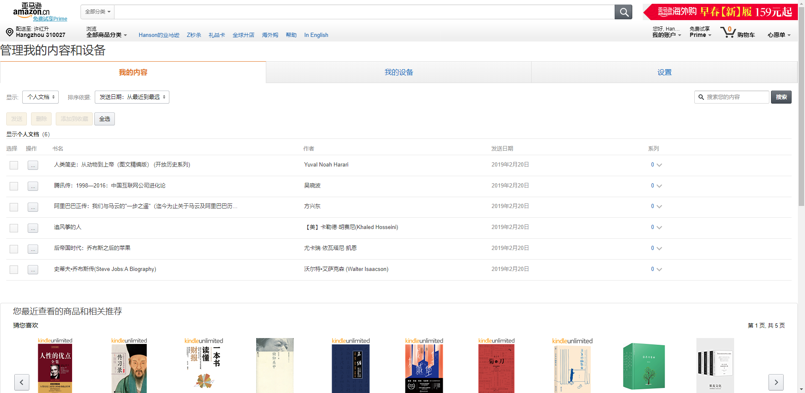
Task: Open actions menu for 史蒂夫·乔布斯传 row
Action: (x=33, y=270)
